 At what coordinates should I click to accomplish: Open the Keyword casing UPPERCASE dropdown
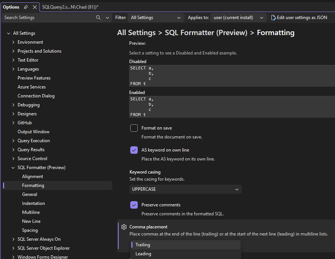[x=185, y=189]
